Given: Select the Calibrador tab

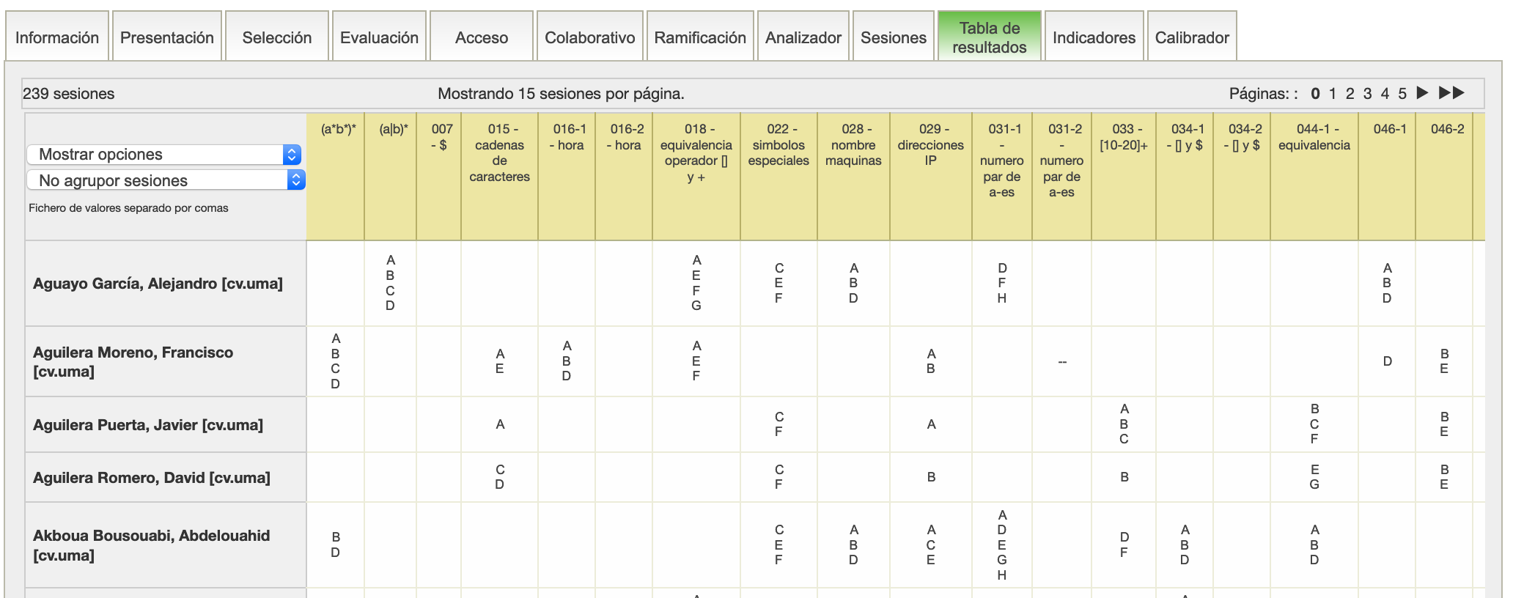Looking at the screenshot, I should pos(1191,37).
